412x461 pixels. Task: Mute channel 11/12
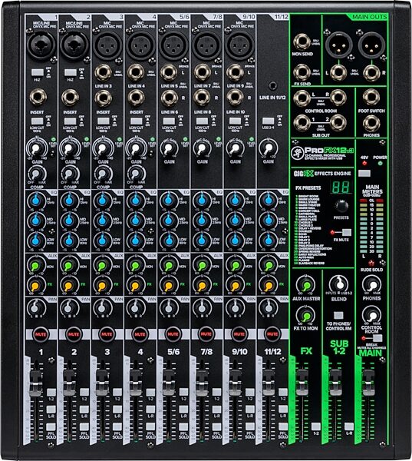click(272, 334)
